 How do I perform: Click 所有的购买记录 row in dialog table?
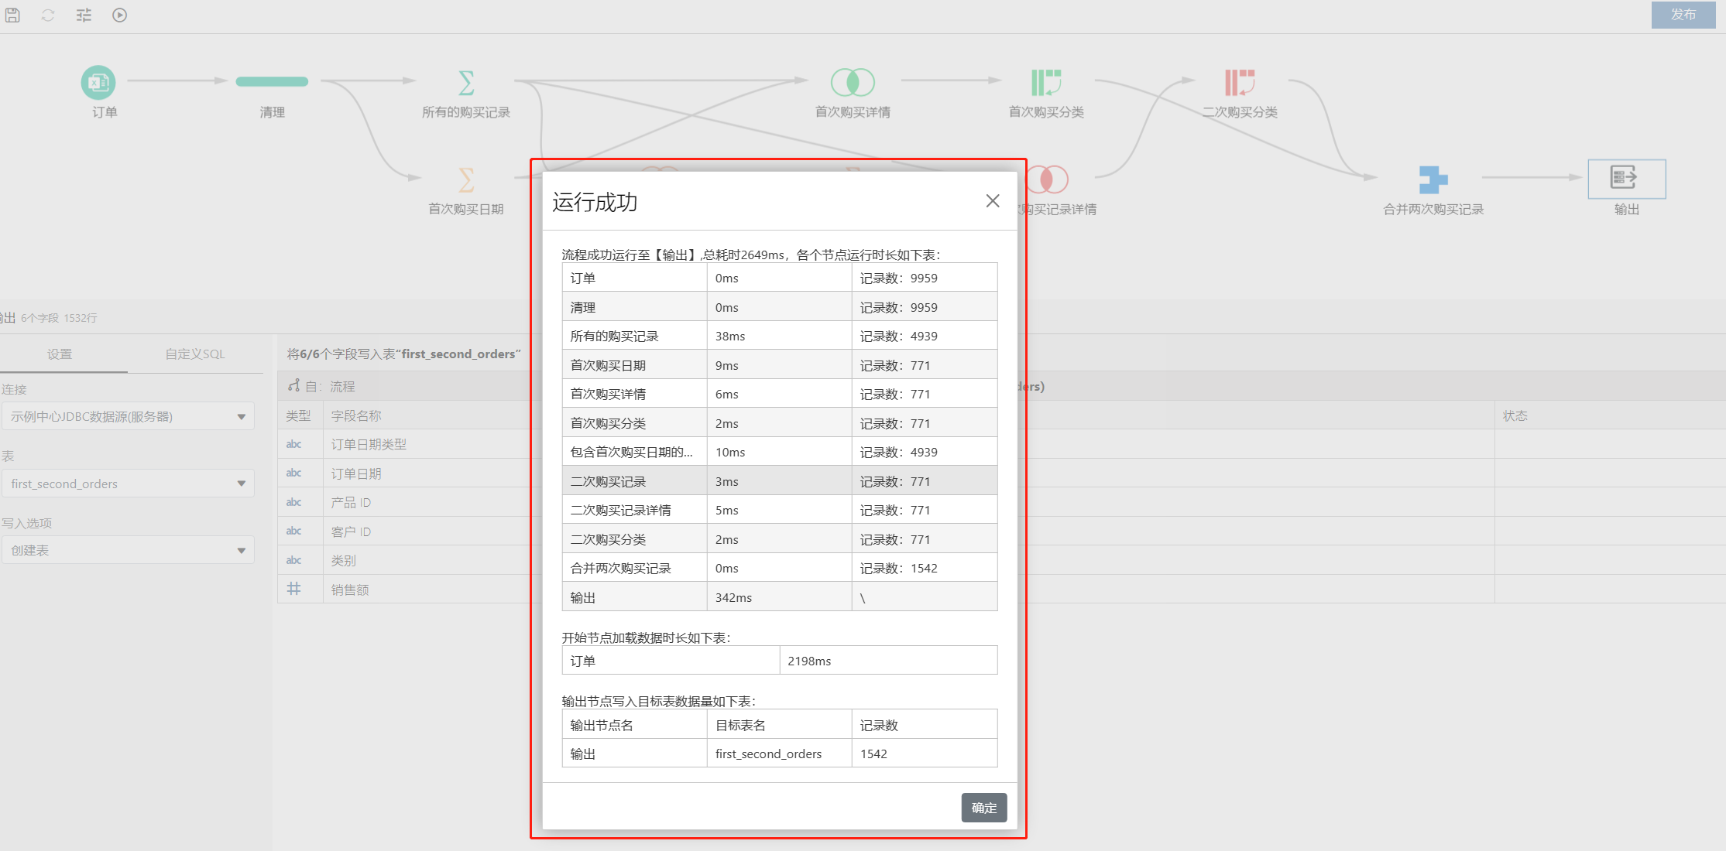click(780, 336)
